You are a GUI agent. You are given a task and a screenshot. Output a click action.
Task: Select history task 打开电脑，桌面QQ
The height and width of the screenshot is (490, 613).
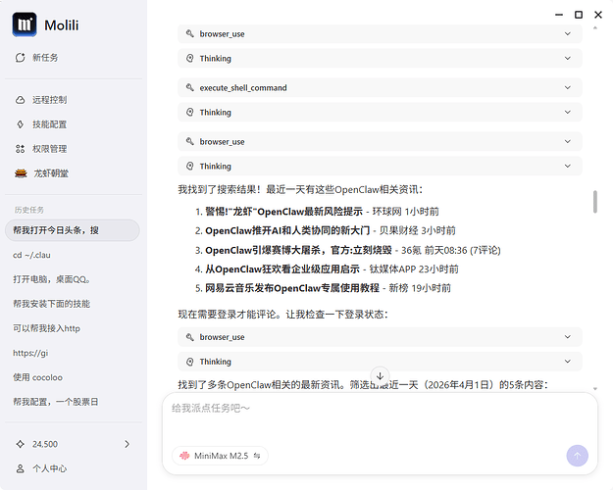coord(73,279)
